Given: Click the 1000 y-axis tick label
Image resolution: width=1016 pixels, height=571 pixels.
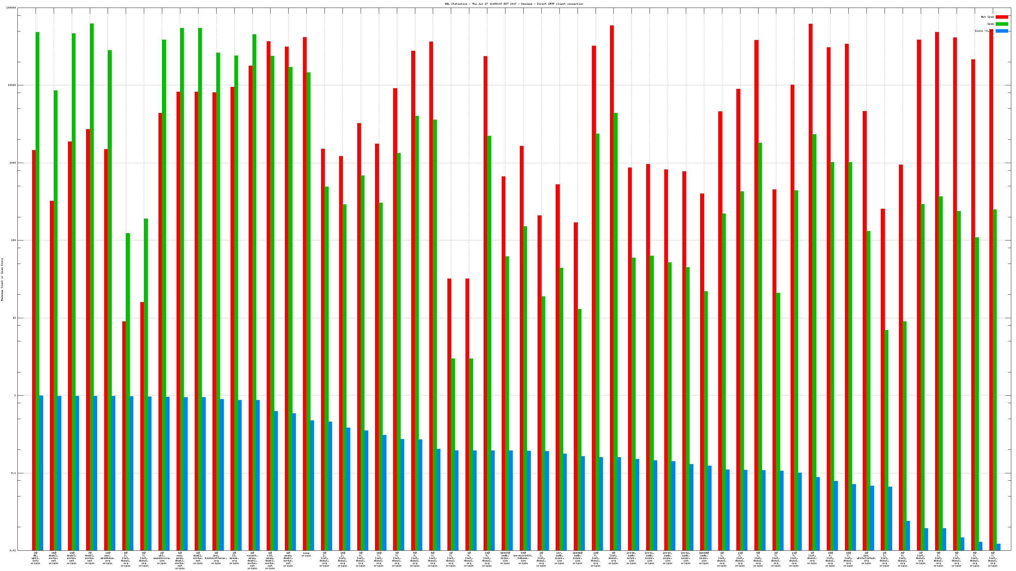Looking at the screenshot, I should 13,163.
